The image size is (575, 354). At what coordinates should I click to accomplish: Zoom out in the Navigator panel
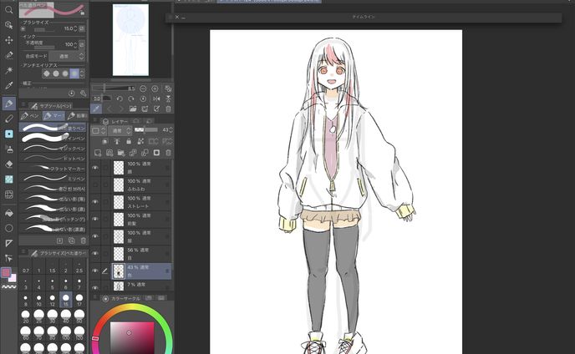143,88
